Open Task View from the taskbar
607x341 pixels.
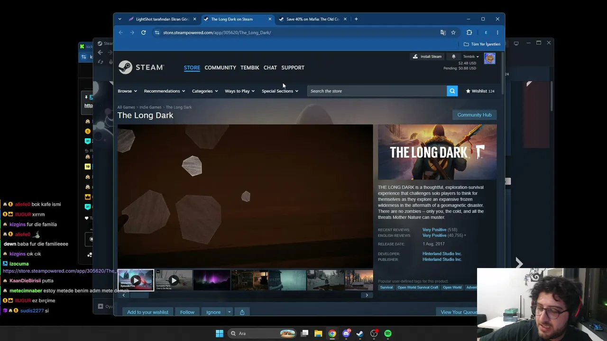(x=305, y=333)
